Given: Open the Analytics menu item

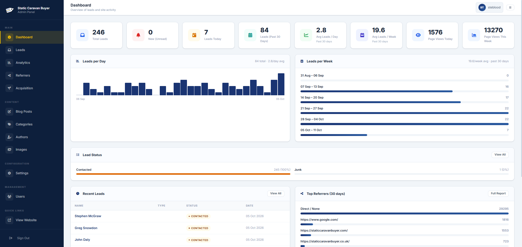Looking at the screenshot, I should 32,63.
